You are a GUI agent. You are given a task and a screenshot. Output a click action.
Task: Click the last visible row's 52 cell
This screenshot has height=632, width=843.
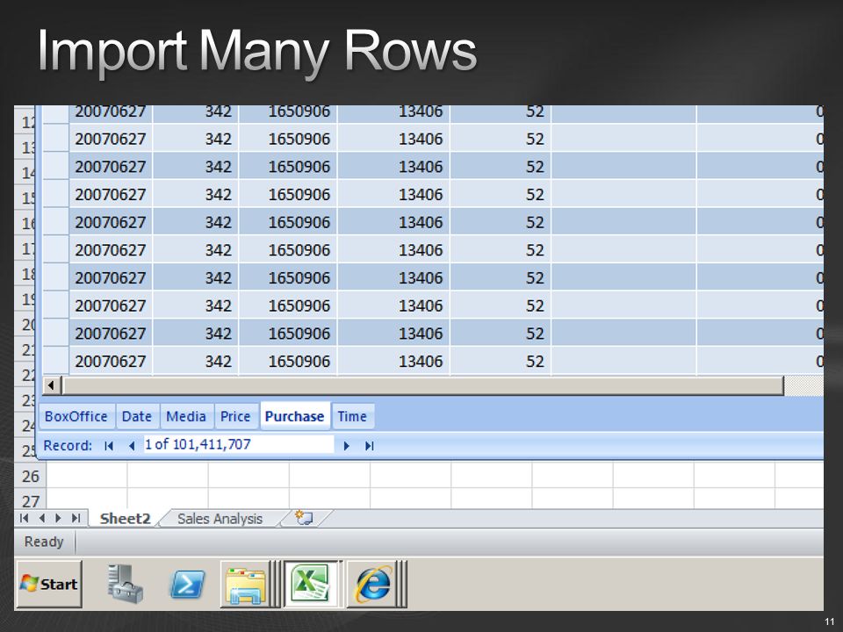tap(501, 361)
